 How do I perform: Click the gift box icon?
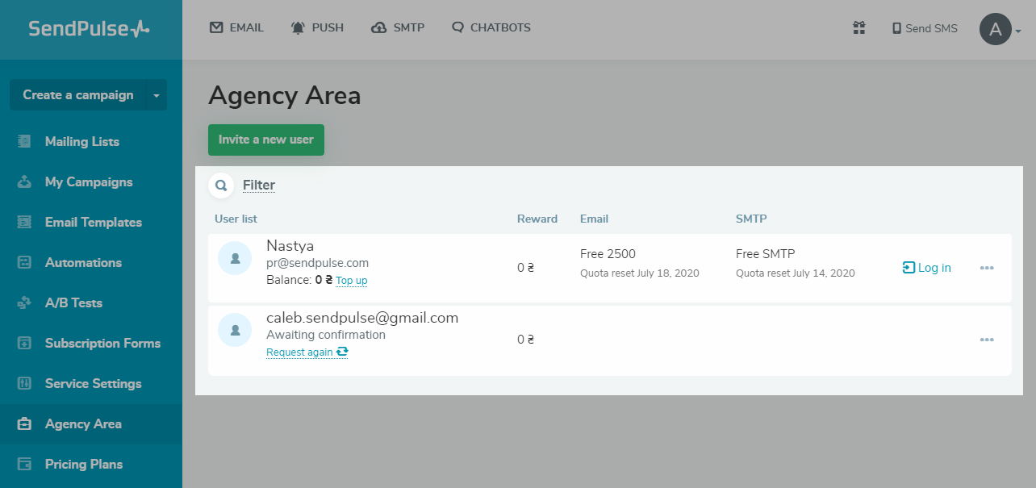(858, 28)
